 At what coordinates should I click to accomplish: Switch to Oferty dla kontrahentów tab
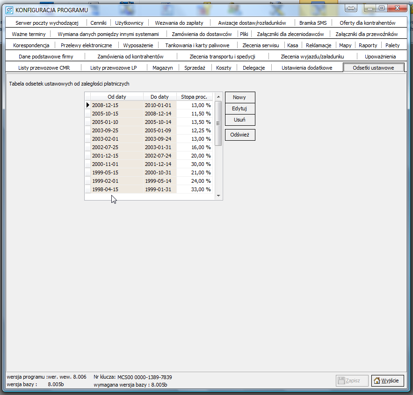368,23
